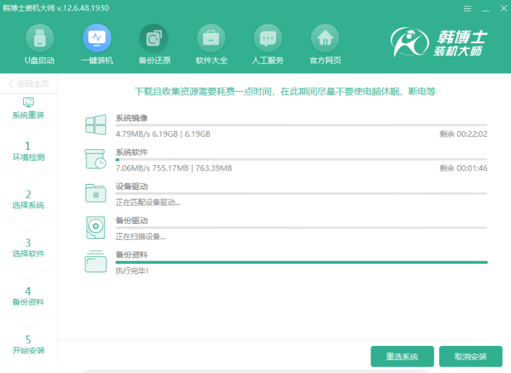Open the U盘启动 tool icon
The width and height of the screenshot is (511, 373).
(x=39, y=39)
